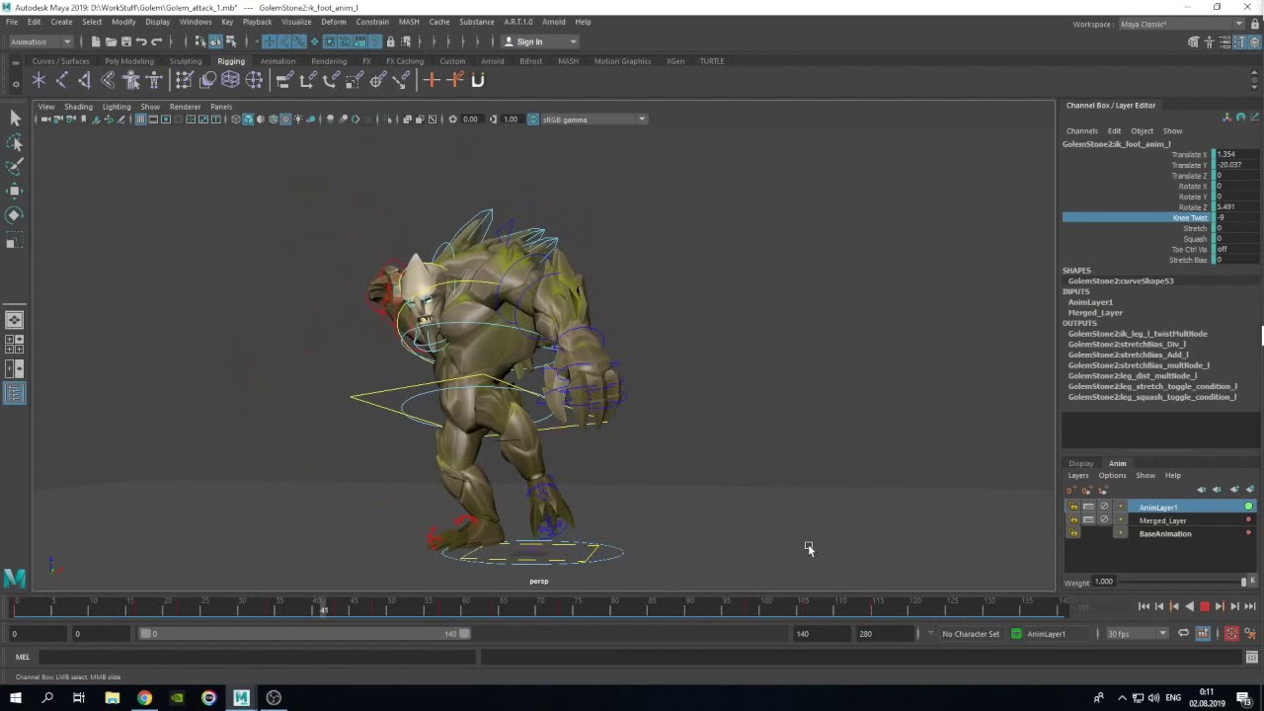Click the current frame marker in timeline
This screenshot has width=1264, height=711.
pos(324,608)
